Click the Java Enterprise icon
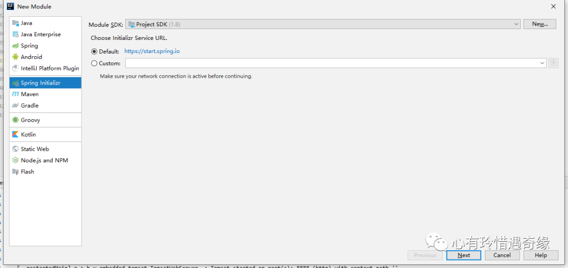Image resolution: width=568 pixels, height=268 pixels. pyautogui.click(x=15, y=34)
